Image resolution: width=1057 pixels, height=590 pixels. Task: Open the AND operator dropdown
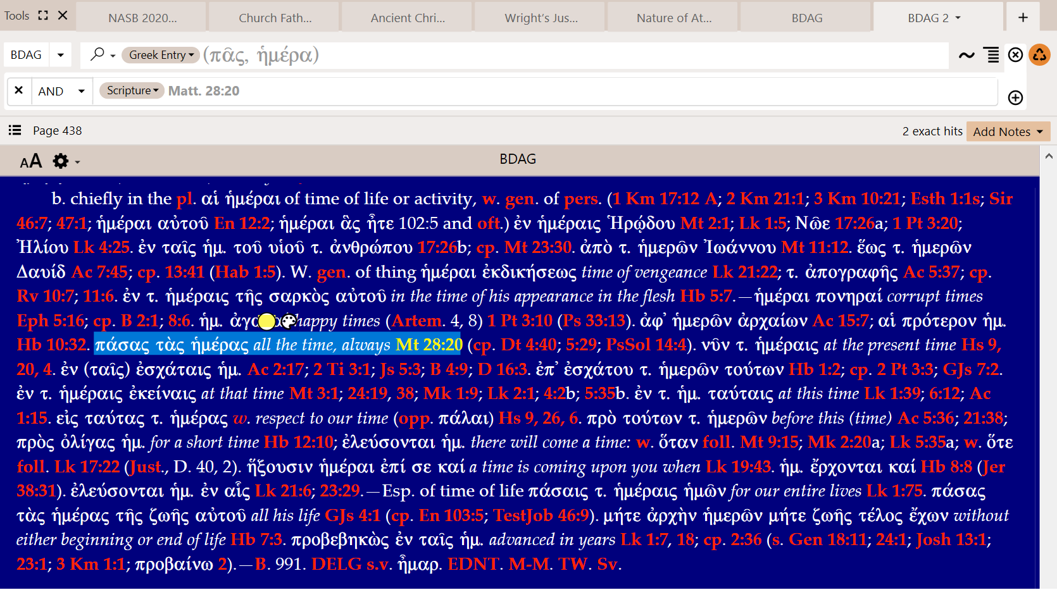pos(81,91)
